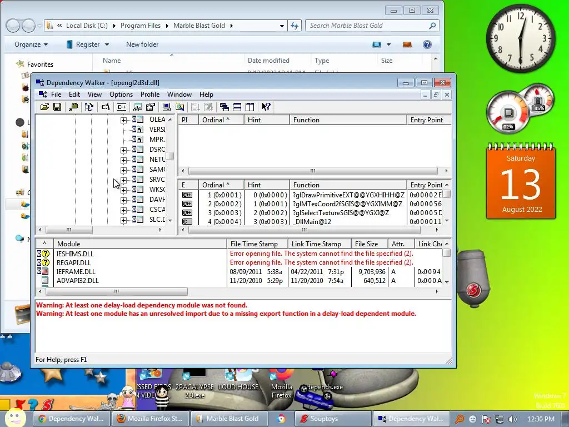This screenshot has width=569, height=427.
Task: Click the Save floppy disk icon
Action: coord(57,107)
